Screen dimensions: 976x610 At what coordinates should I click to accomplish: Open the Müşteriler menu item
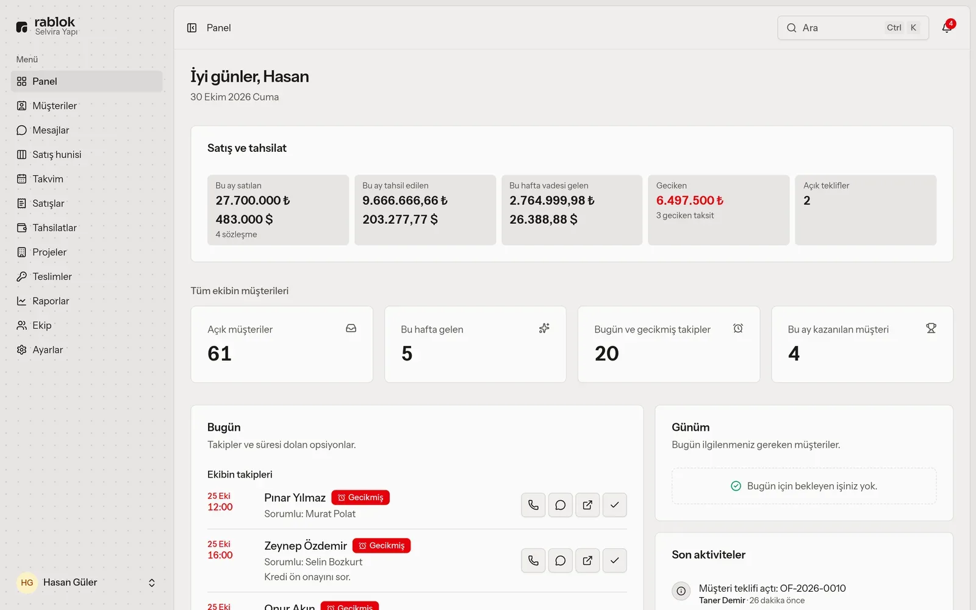click(87, 106)
